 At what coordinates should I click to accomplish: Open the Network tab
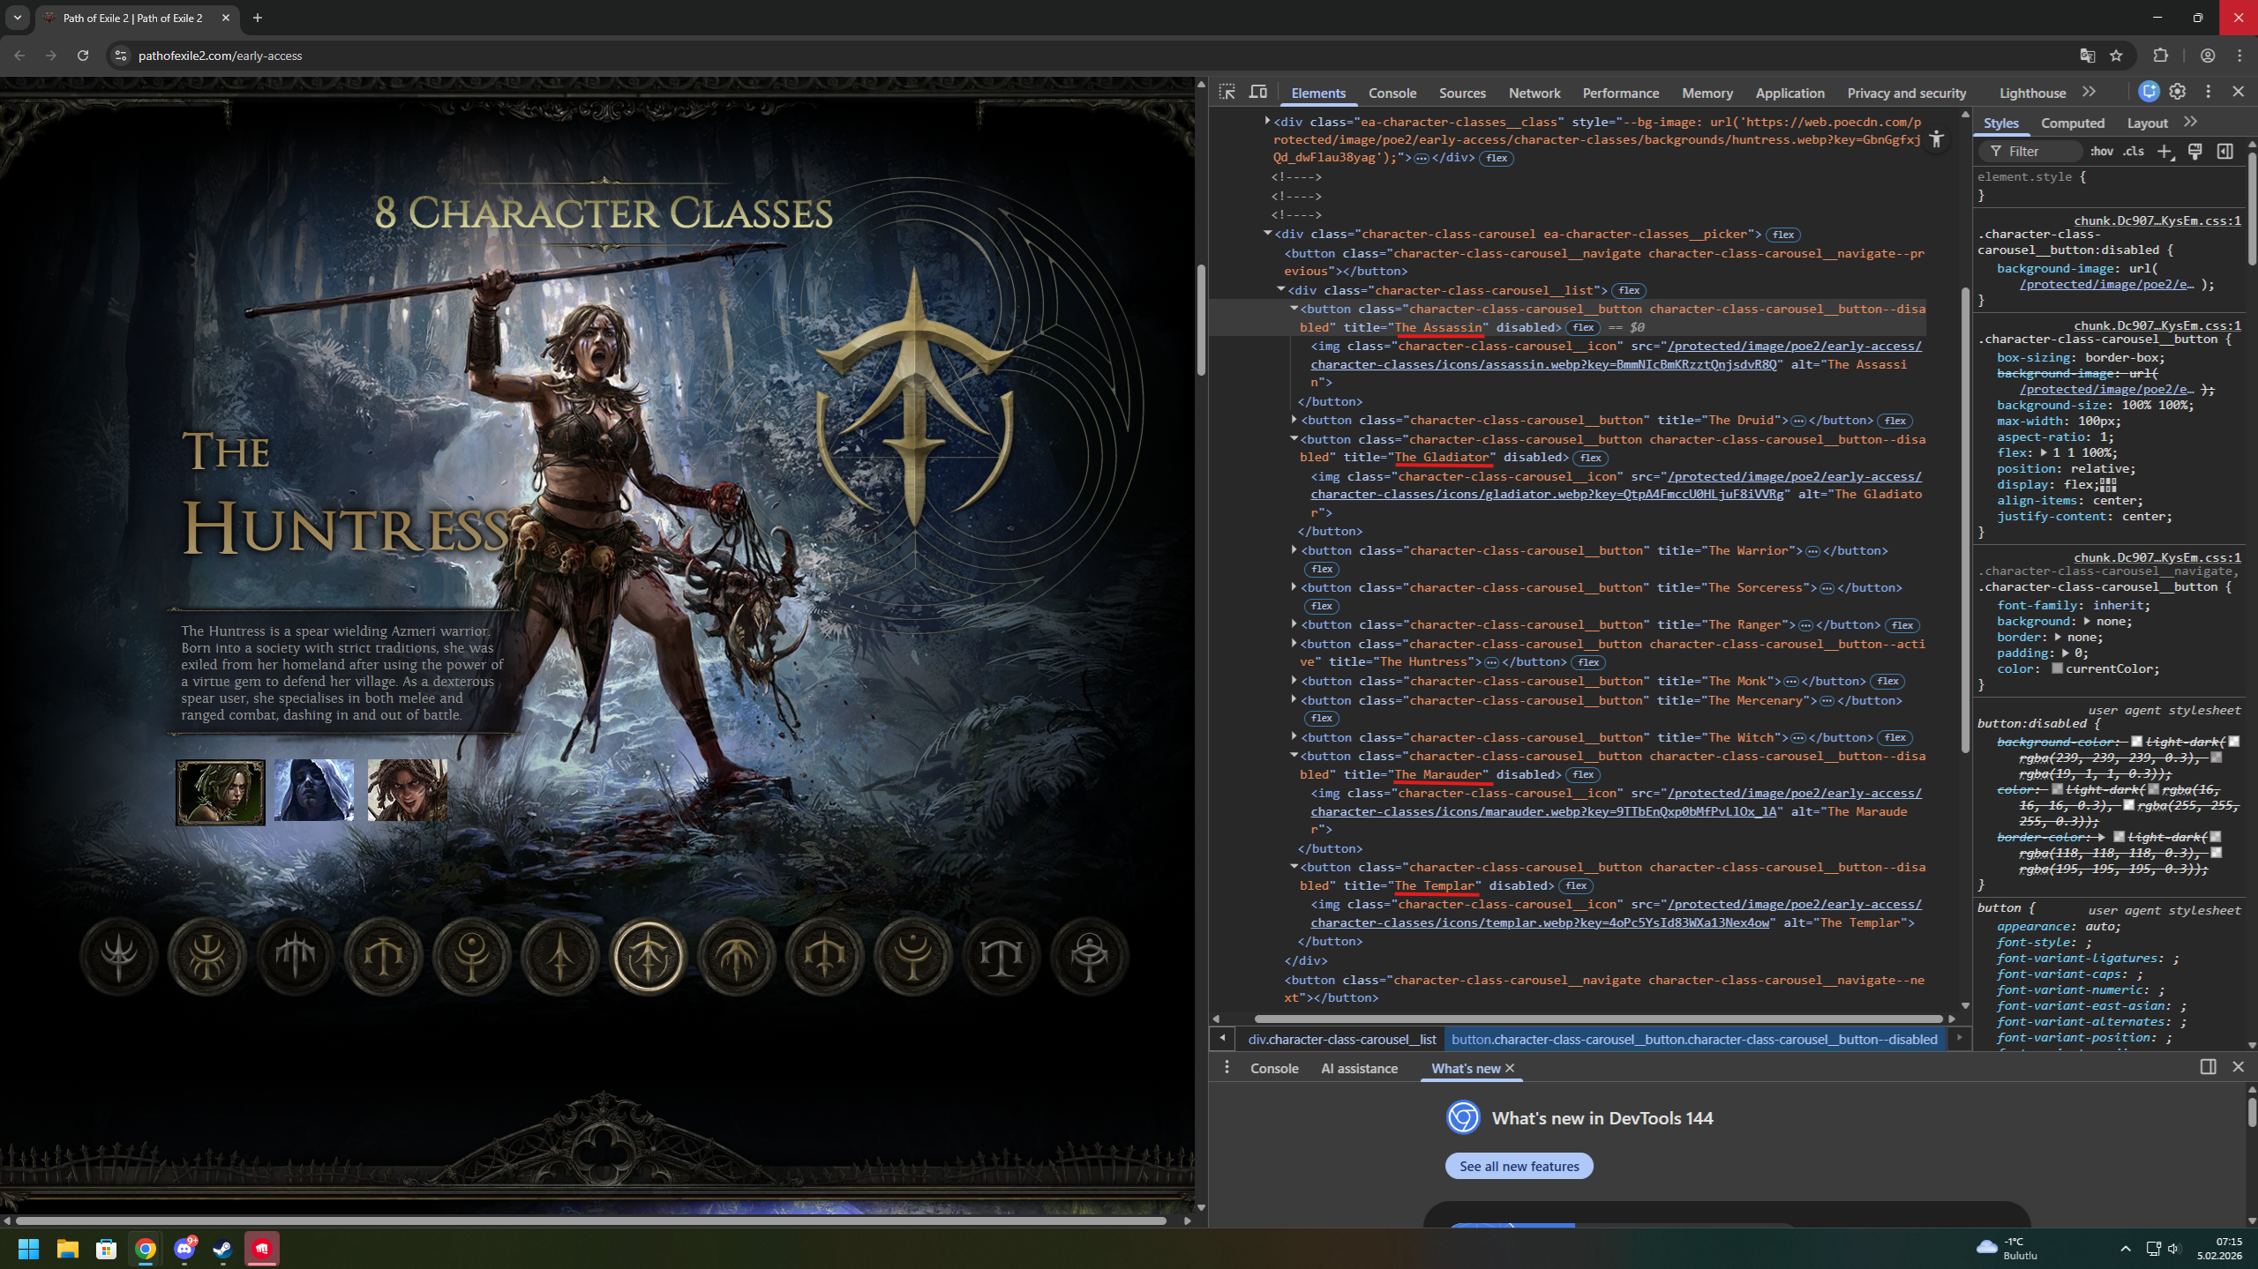pos(1534,93)
